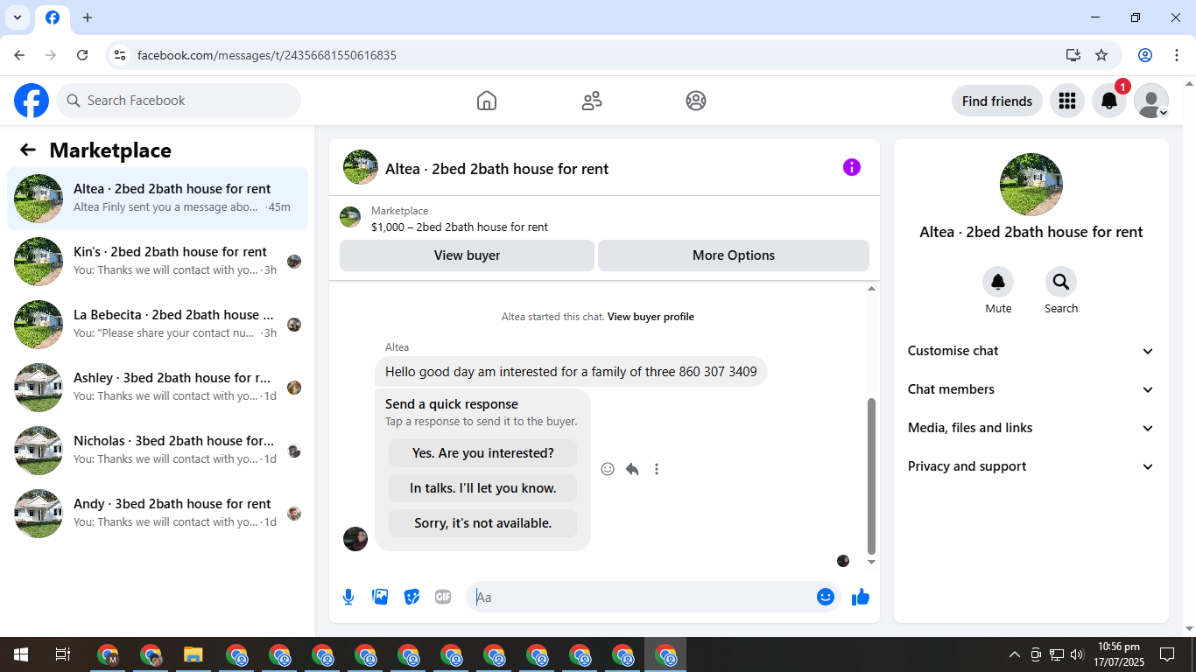1196x672 pixels.
Task: Send a thumbs-up like
Action: (861, 597)
